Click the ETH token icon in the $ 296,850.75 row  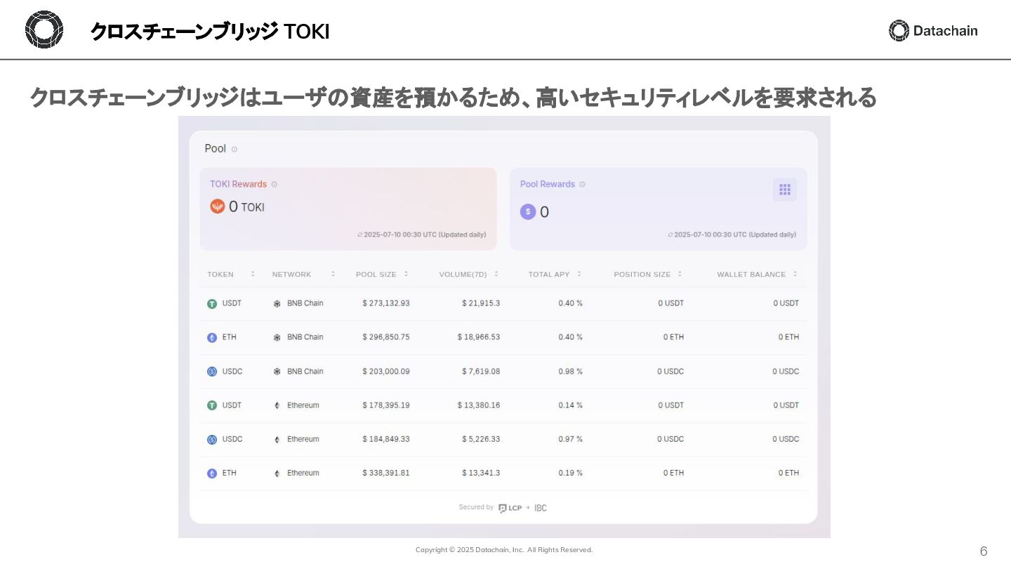[212, 337]
